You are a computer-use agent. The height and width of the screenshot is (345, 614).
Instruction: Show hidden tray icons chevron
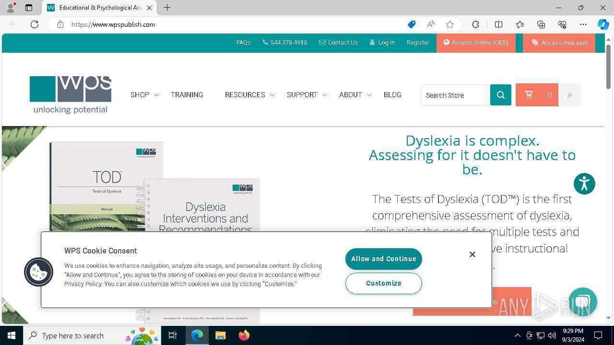(x=517, y=335)
